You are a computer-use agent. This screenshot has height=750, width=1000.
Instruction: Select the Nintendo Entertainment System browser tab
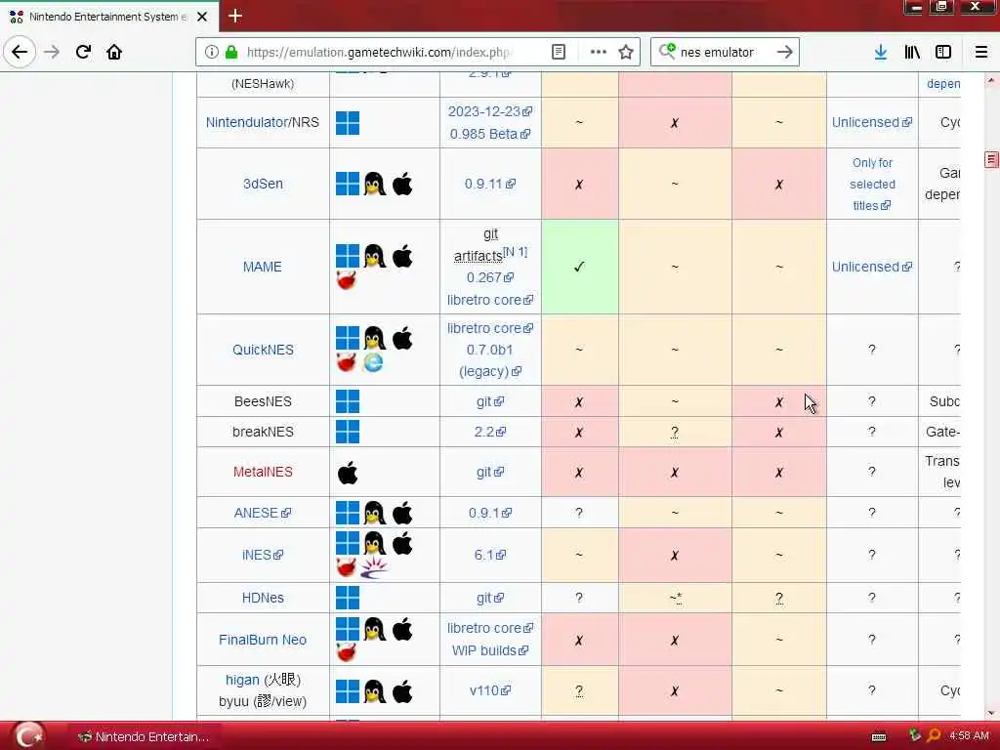pyautogui.click(x=108, y=17)
